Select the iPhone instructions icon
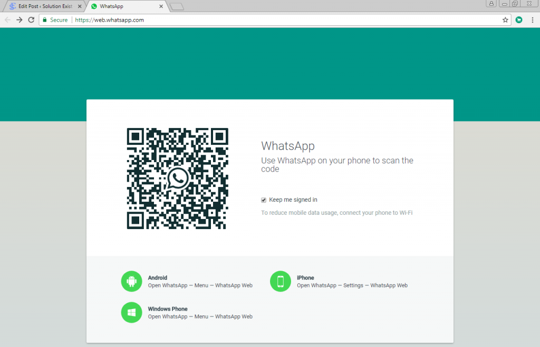Screen dimensions: 540x347 280,281
